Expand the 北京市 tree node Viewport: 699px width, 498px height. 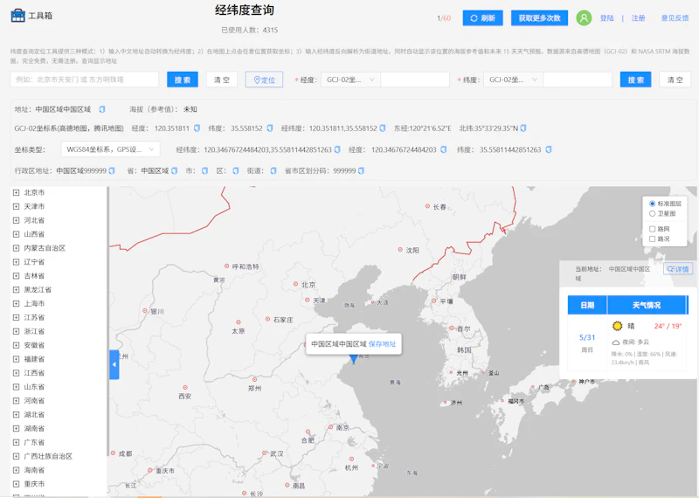click(x=16, y=192)
